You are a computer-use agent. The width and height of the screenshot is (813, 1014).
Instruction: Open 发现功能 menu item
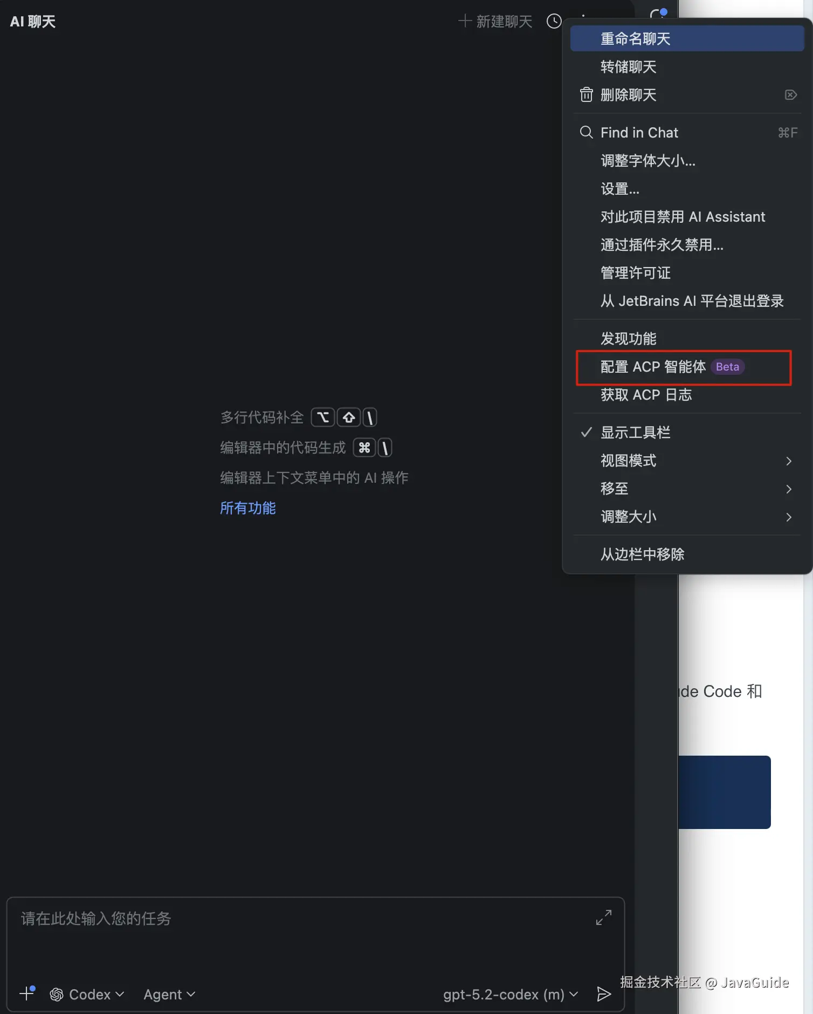[687, 339]
